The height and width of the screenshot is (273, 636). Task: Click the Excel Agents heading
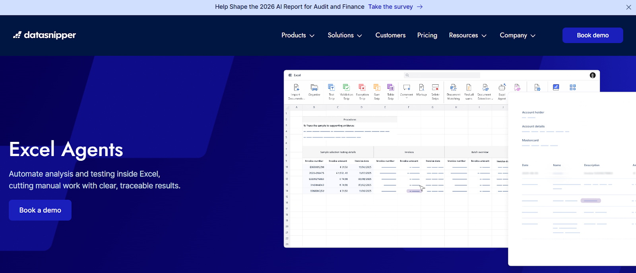click(66, 150)
